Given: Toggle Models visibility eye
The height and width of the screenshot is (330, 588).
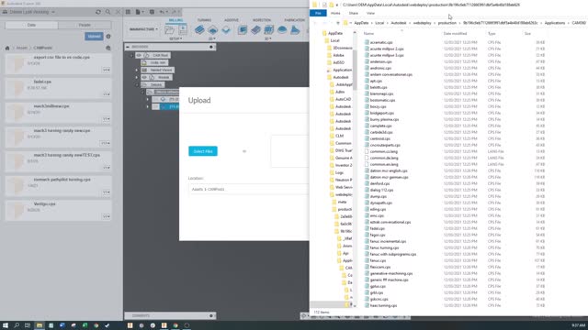Looking at the screenshot, I should pyautogui.click(x=144, y=77).
